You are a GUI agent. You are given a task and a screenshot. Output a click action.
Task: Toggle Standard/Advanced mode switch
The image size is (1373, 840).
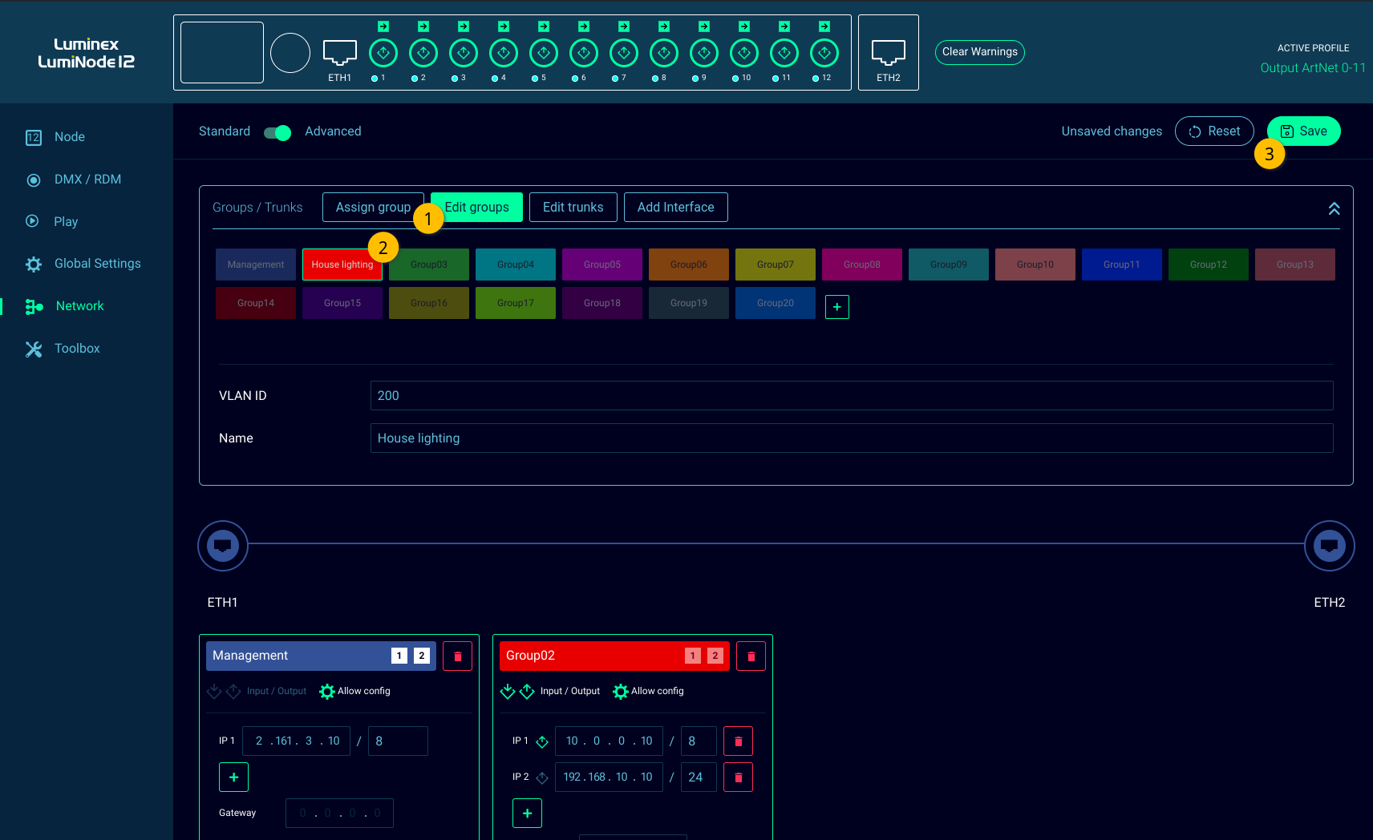click(277, 132)
